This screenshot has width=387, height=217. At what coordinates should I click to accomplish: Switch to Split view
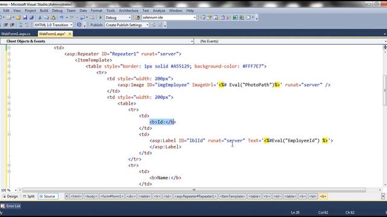click(x=28, y=197)
